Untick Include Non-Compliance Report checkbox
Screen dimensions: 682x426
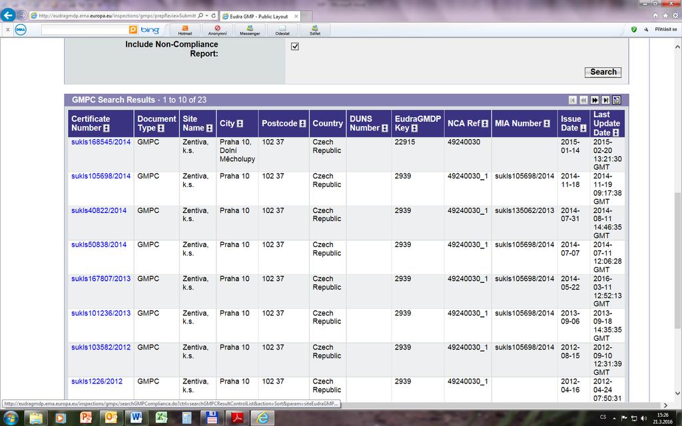(x=295, y=47)
